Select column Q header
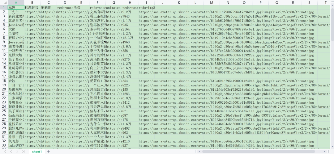Screen dimensions: 334x154 pyautogui.click(x=277, y=2)
